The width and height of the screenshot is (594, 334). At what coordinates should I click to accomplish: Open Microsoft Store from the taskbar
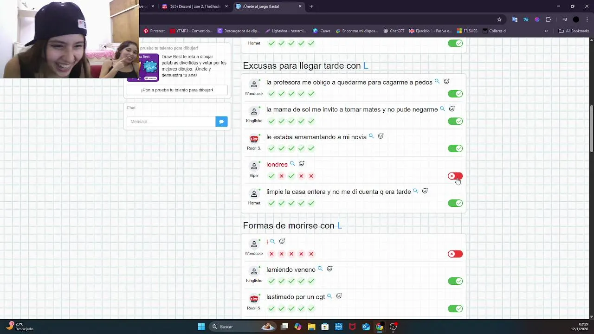(x=325, y=327)
